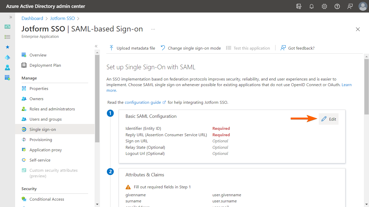Open the configuration guide link
Viewport: 369px width, 207px height.
[x=143, y=102]
